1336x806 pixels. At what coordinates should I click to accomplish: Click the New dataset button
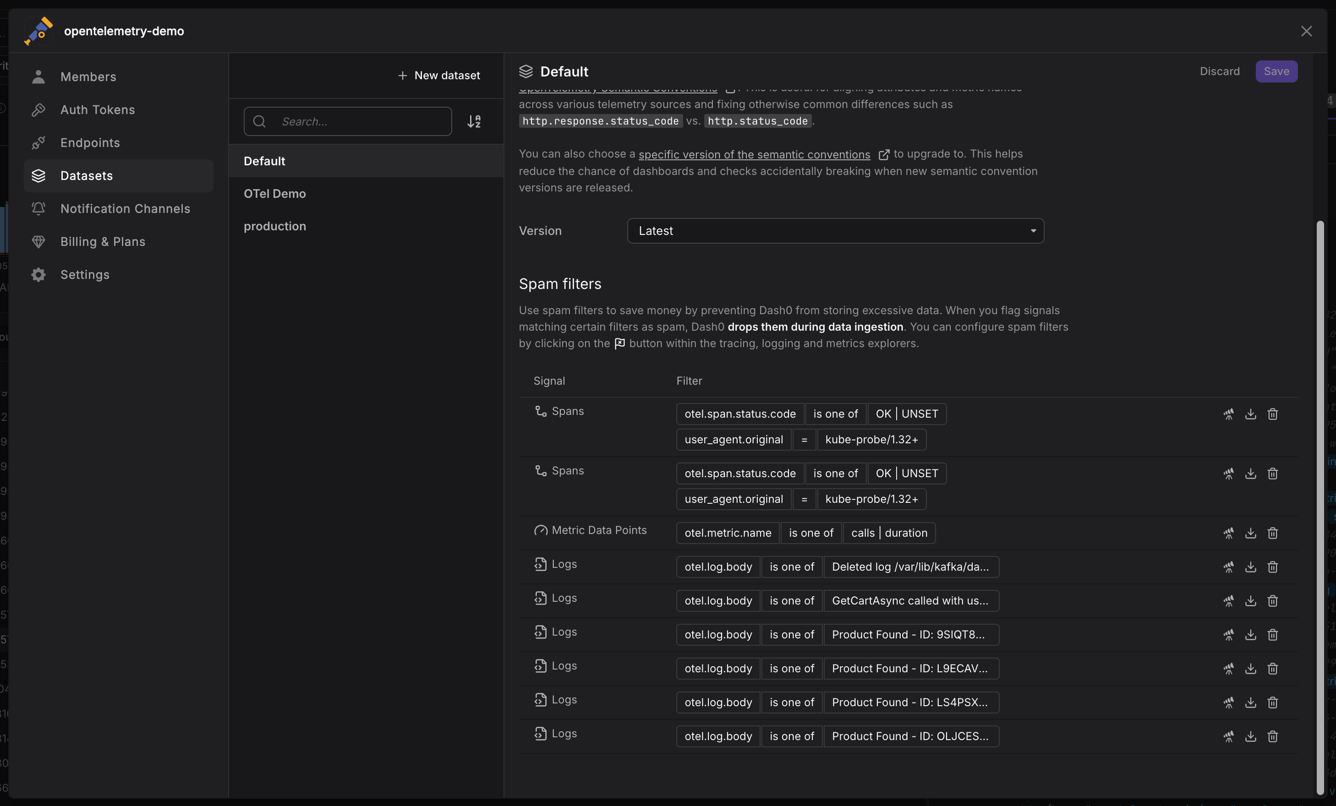point(439,76)
